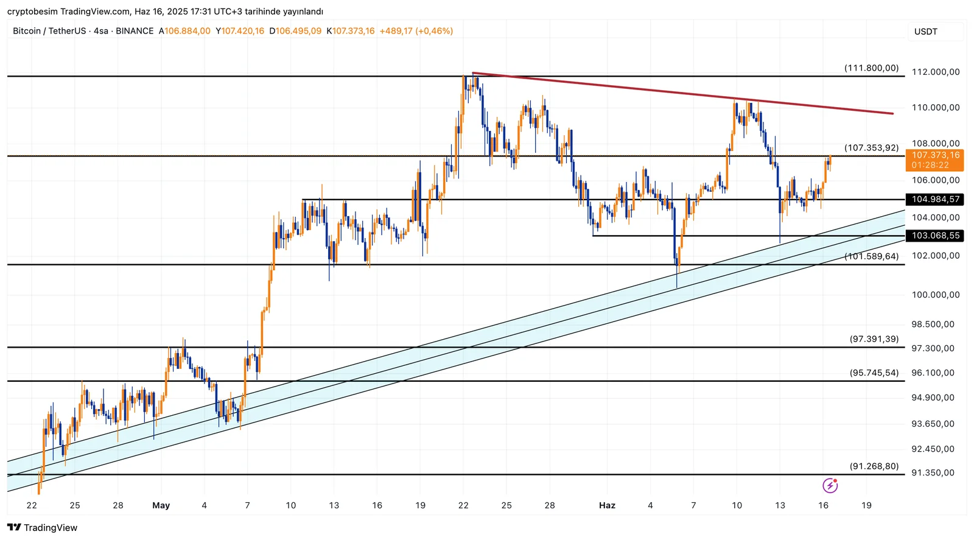
Task: Click the orange current price label 107.373,16
Action: click(935, 160)
